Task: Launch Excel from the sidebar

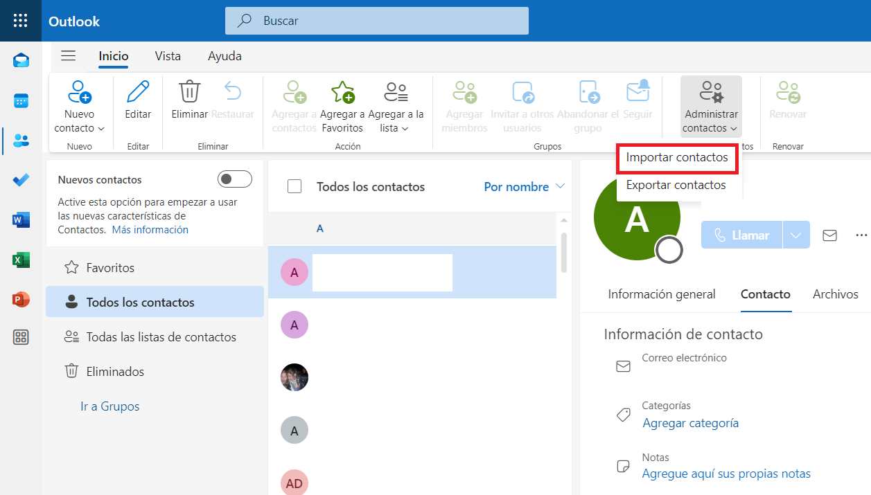Action: pyautogui.click(x=21, y=260)
